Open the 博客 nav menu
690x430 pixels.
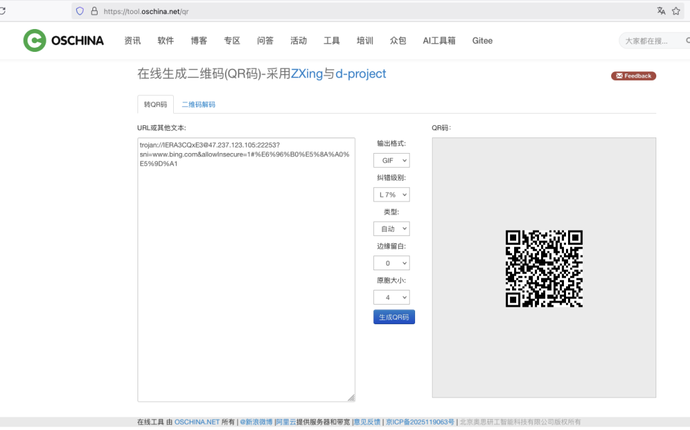[x=199, y=40]
